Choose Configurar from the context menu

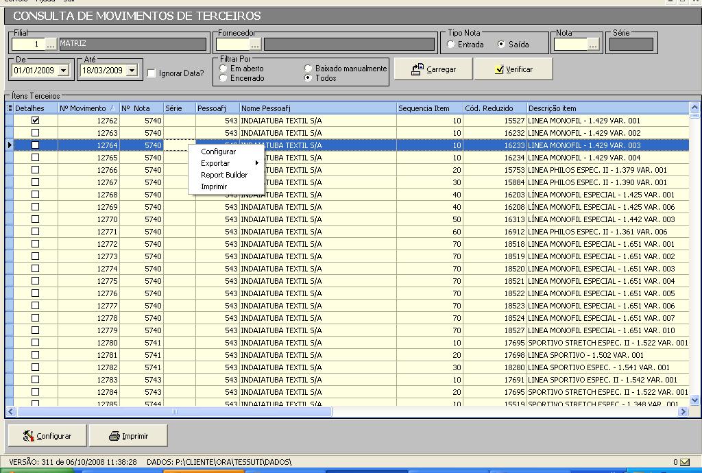click(x=218, y=151)
